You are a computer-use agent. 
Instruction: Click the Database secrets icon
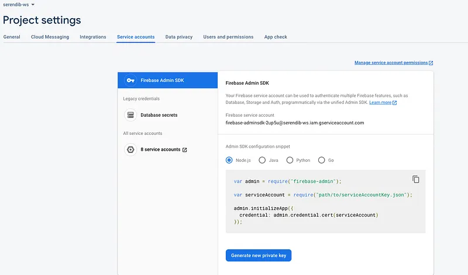[130, 115]
